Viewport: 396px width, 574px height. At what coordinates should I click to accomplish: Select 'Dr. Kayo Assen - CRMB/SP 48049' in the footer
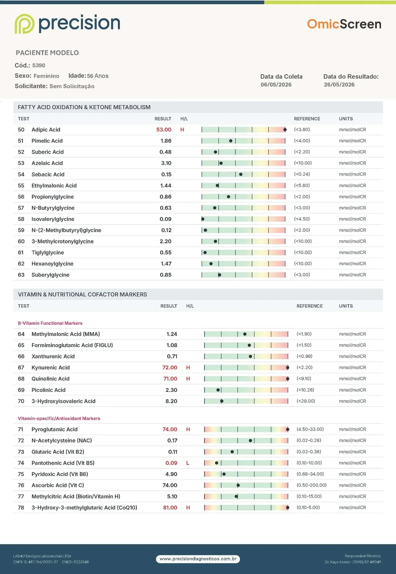[353, 562]
